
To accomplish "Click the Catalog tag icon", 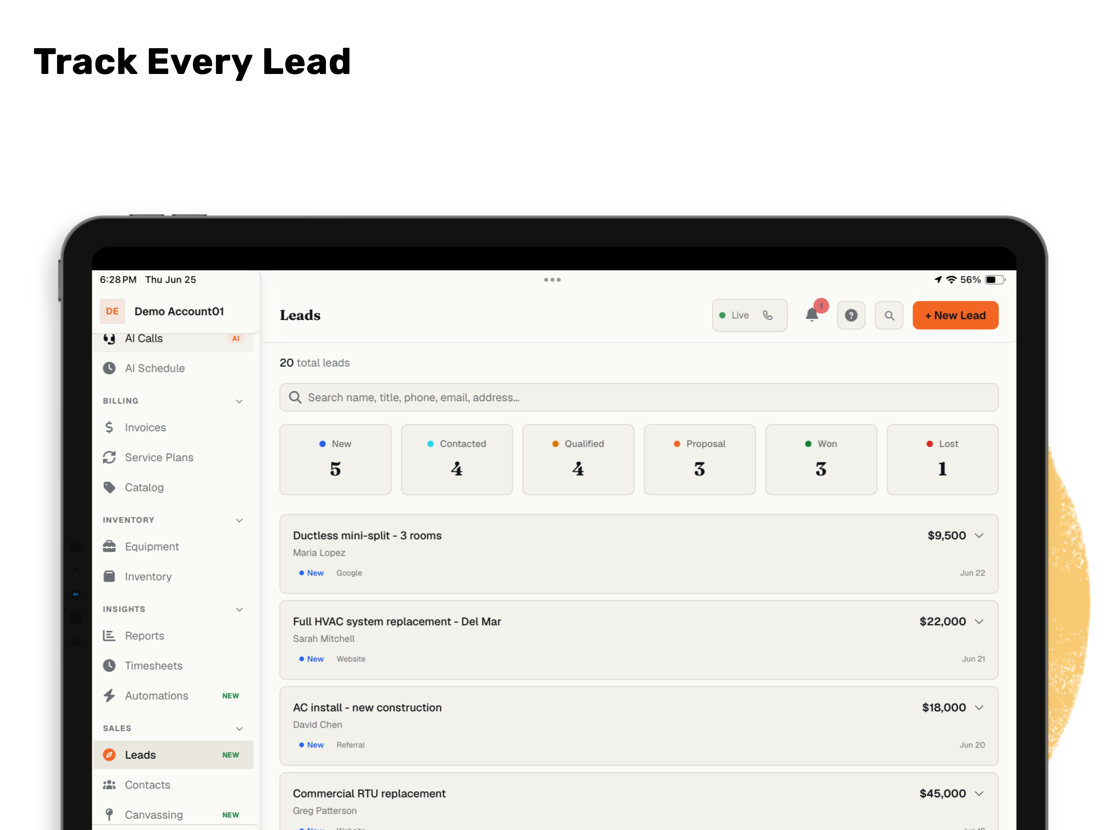I will 109,487.
